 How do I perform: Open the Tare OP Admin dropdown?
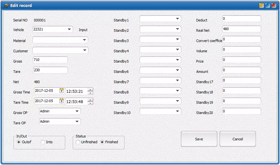pos(60,121)
